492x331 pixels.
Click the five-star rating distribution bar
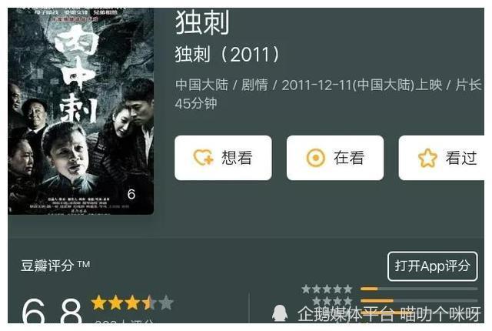[419, 289]
